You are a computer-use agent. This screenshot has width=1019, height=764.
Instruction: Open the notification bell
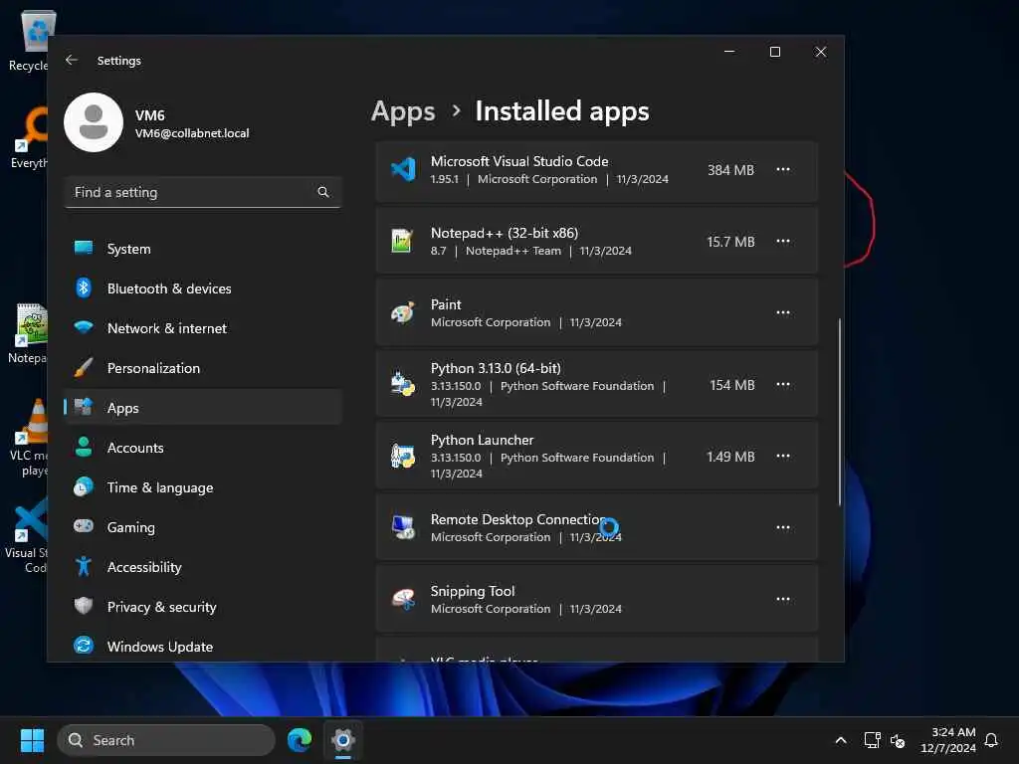point(991,740)
